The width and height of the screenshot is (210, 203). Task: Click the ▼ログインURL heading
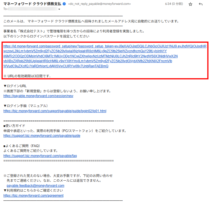tap(15, 86)
